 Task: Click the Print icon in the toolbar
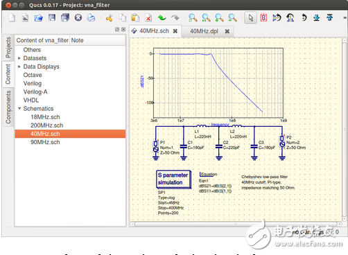(92, 18)
